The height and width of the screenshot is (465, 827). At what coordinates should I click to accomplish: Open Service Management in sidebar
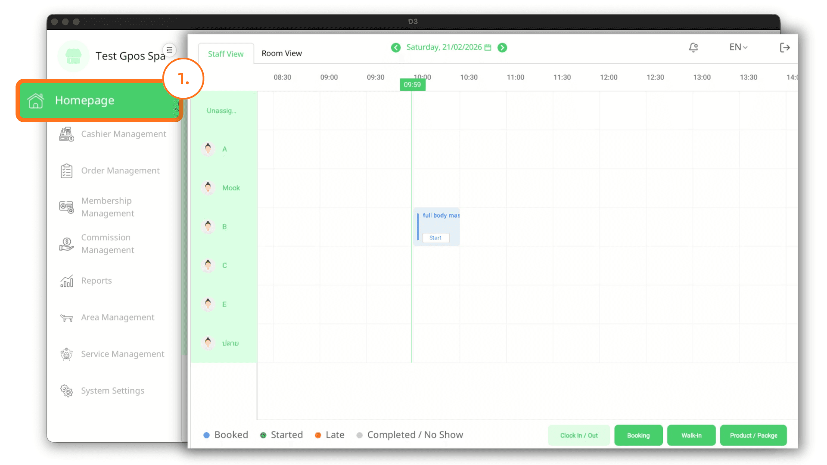(x=122, y=354)
